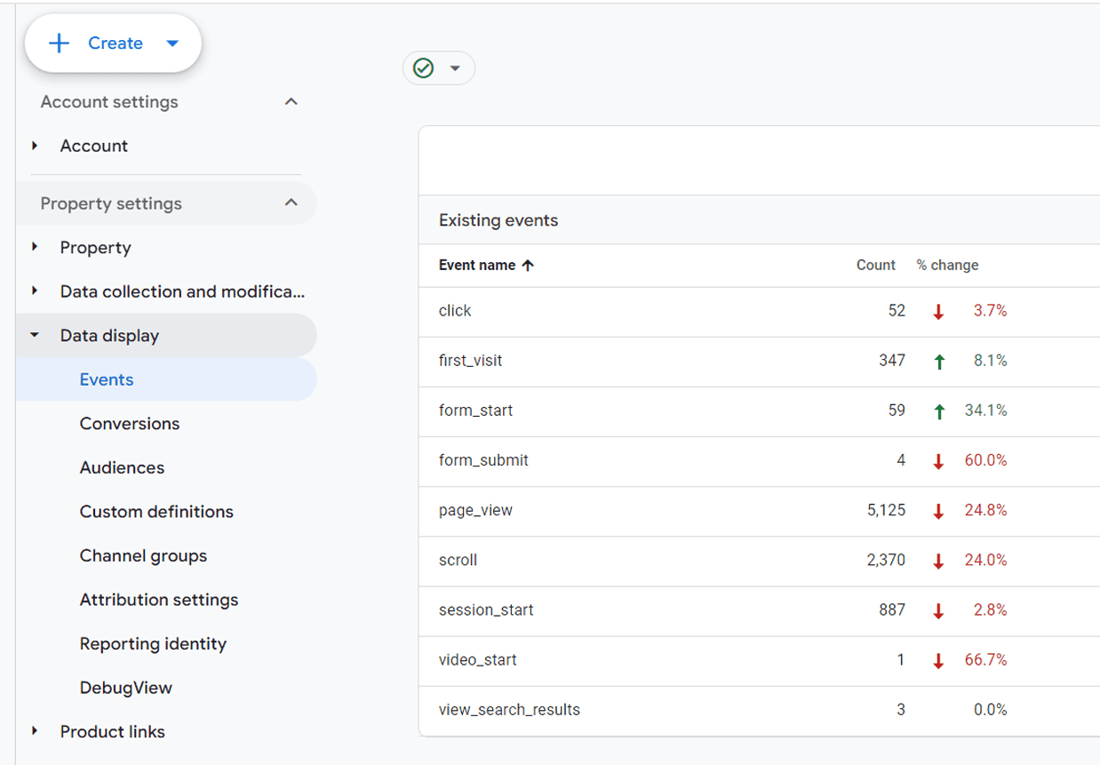Screen dimensions: 1100x765
Task: Click the green checkmark status icon
Action: (x=424, y=68)
